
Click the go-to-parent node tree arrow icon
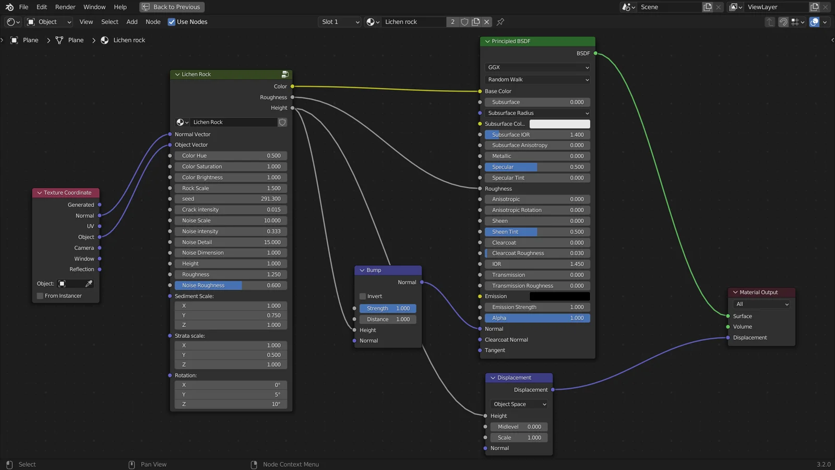point(769,22)
